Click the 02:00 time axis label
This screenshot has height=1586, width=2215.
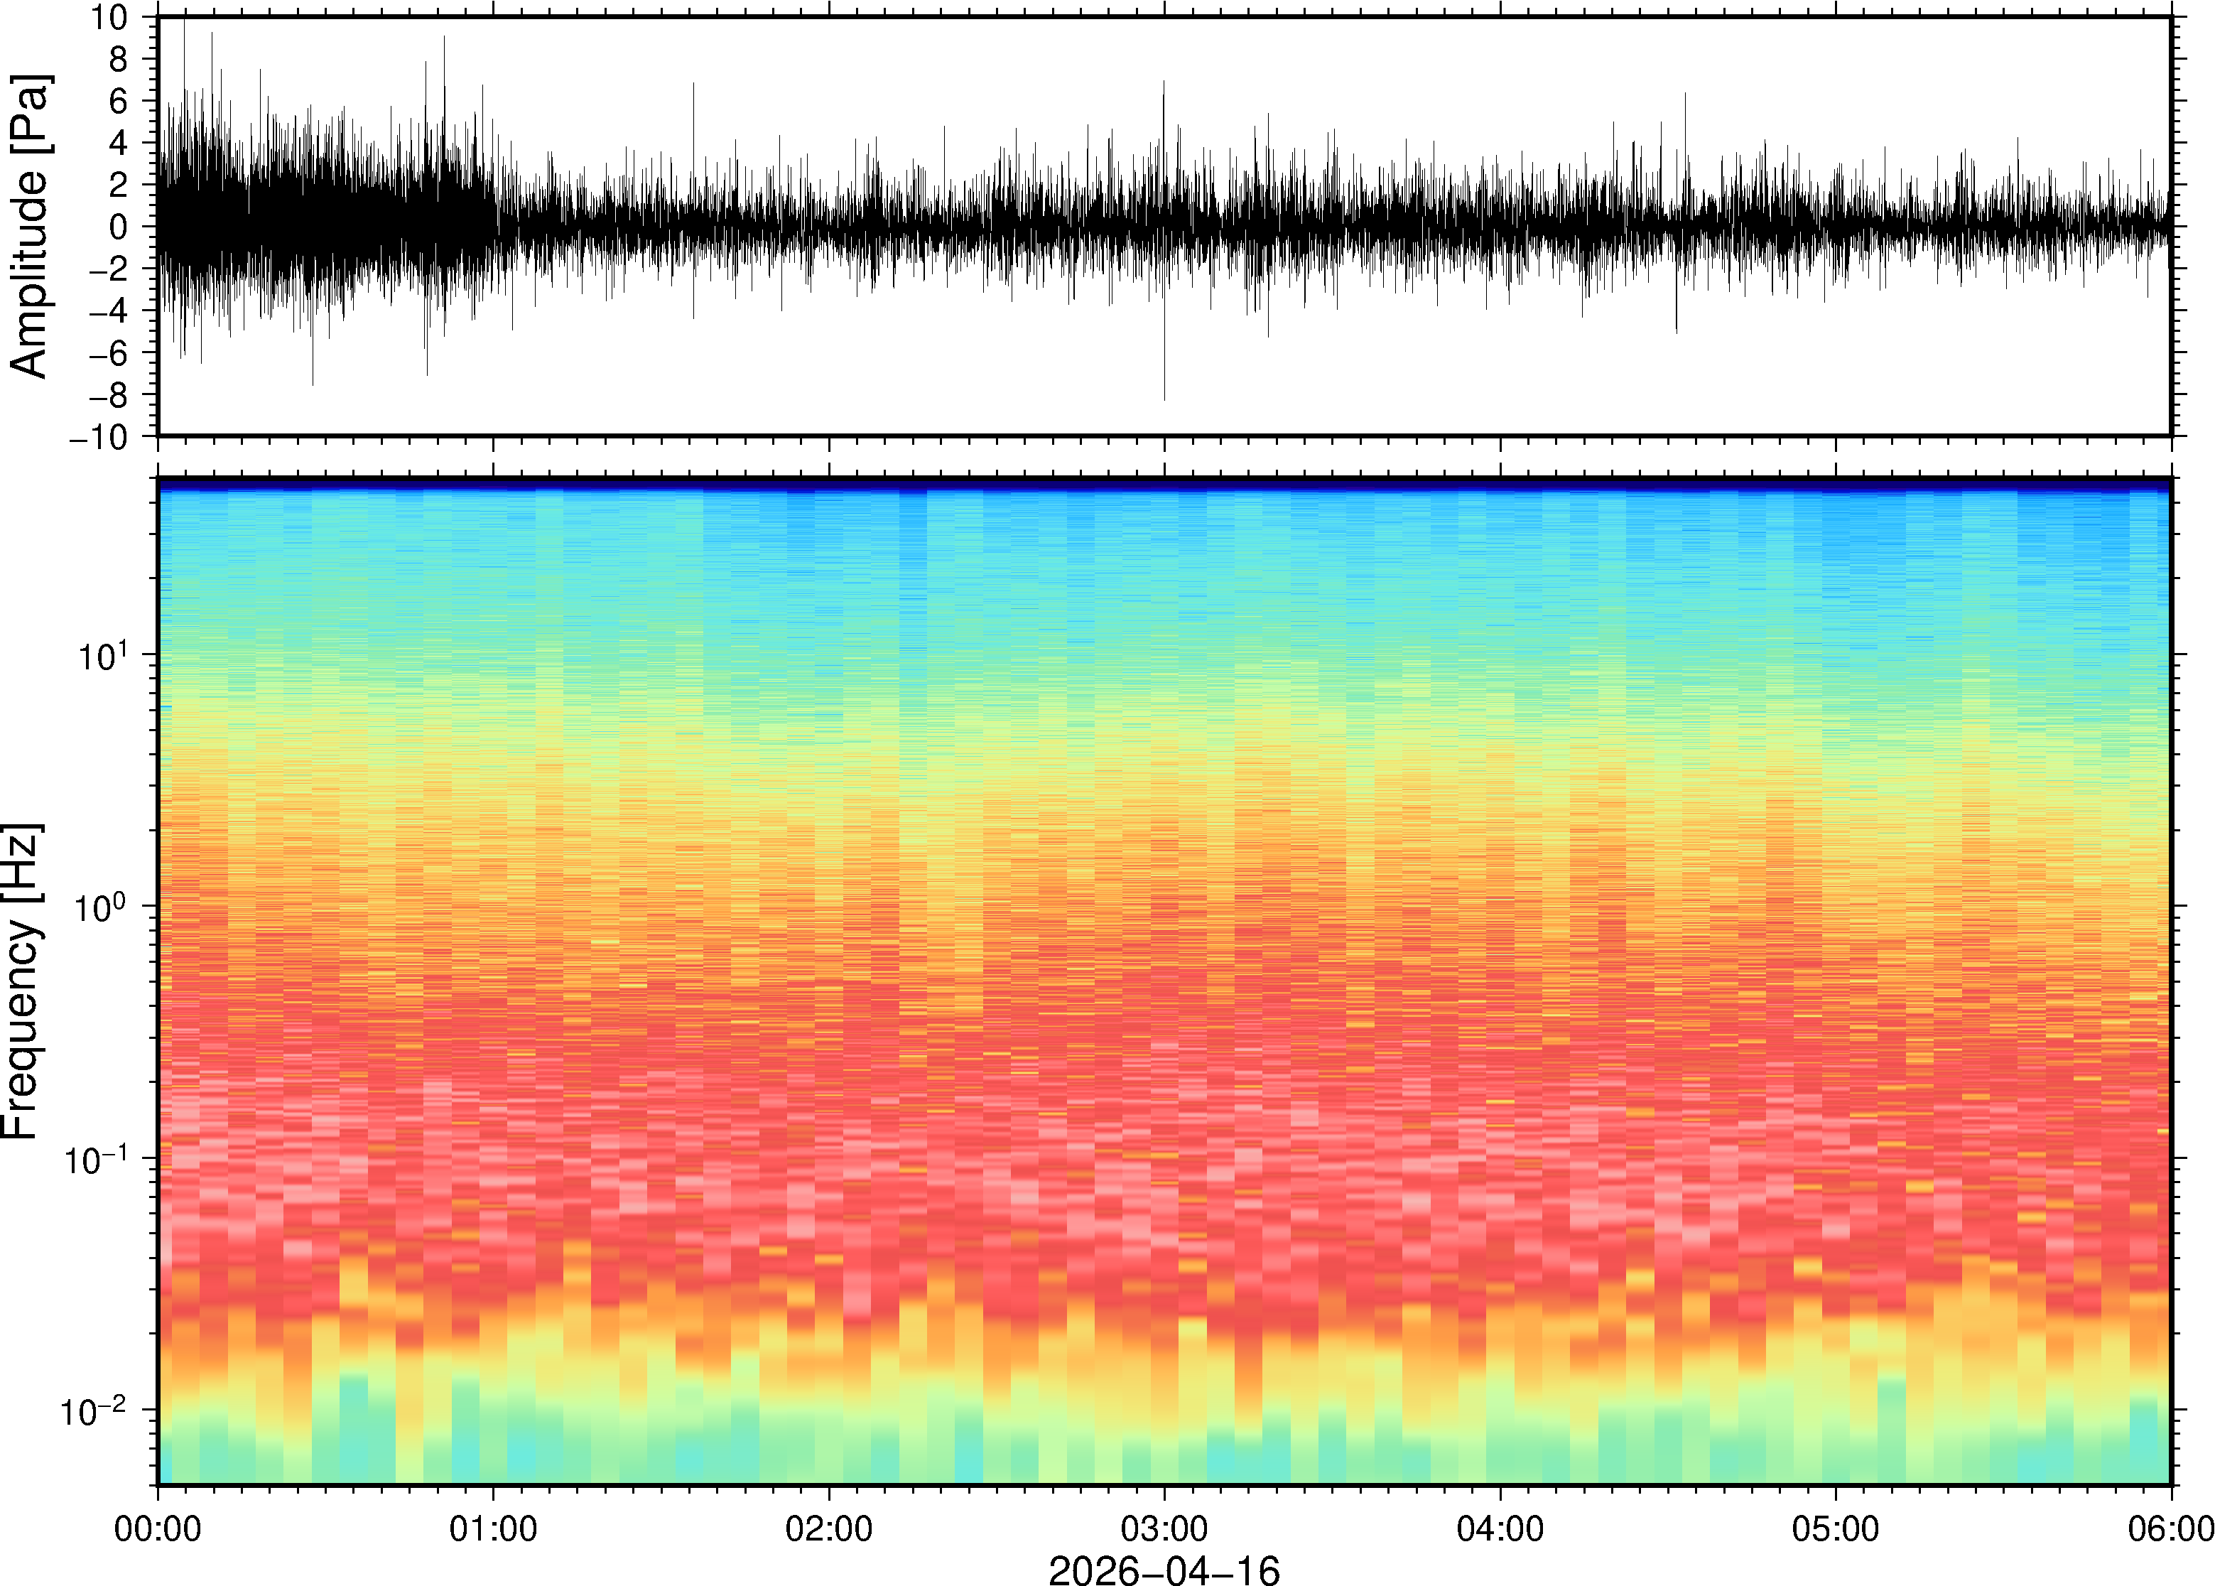click(x=829, y=1528)
